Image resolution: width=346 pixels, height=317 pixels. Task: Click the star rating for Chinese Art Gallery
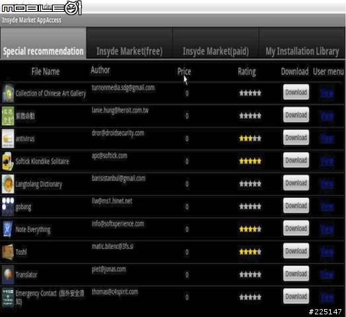(250, 93)
